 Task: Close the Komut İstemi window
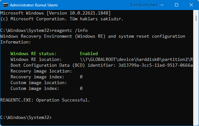point(191,5)
